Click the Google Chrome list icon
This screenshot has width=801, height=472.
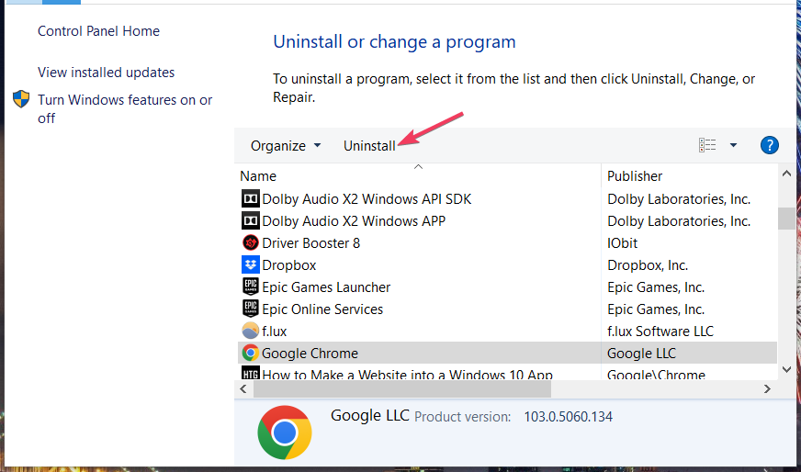tap(250, 353)
